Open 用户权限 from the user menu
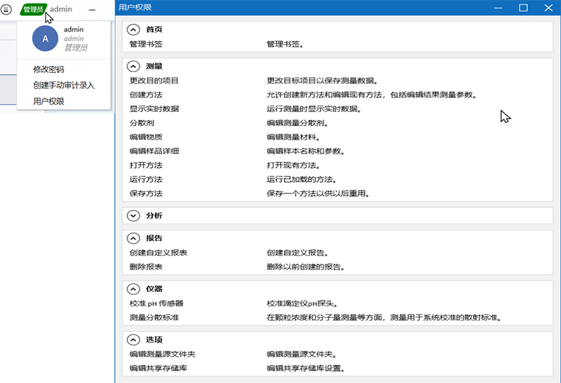The height and width of the screenshot is (383, 561). click(48, 102)
